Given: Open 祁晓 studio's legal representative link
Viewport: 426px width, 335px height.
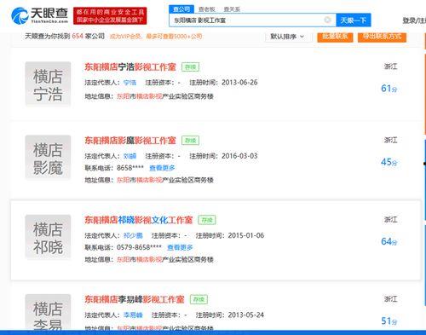Looking at the screenshot, I should pos(133,235).
